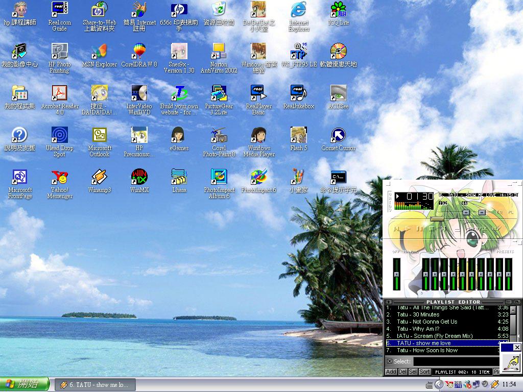523x392 pixels.
Task: Select playlist track Tatu - 30 Minutes
Action: pyautogui.click(x=447, y=314)
